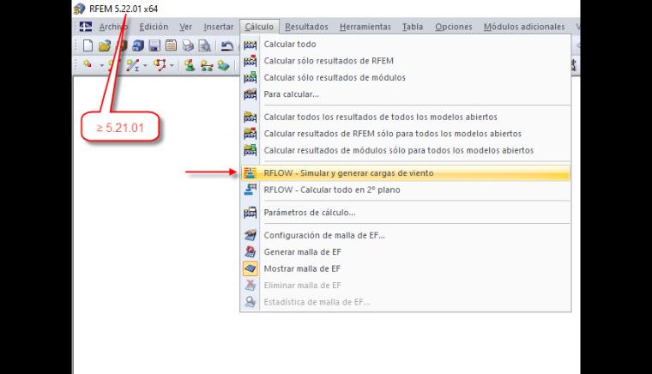Click the new node tool icon
Image resolution: width=652 pixels, height=374 pixels.
pyautogui.click(x=88, y=64)
